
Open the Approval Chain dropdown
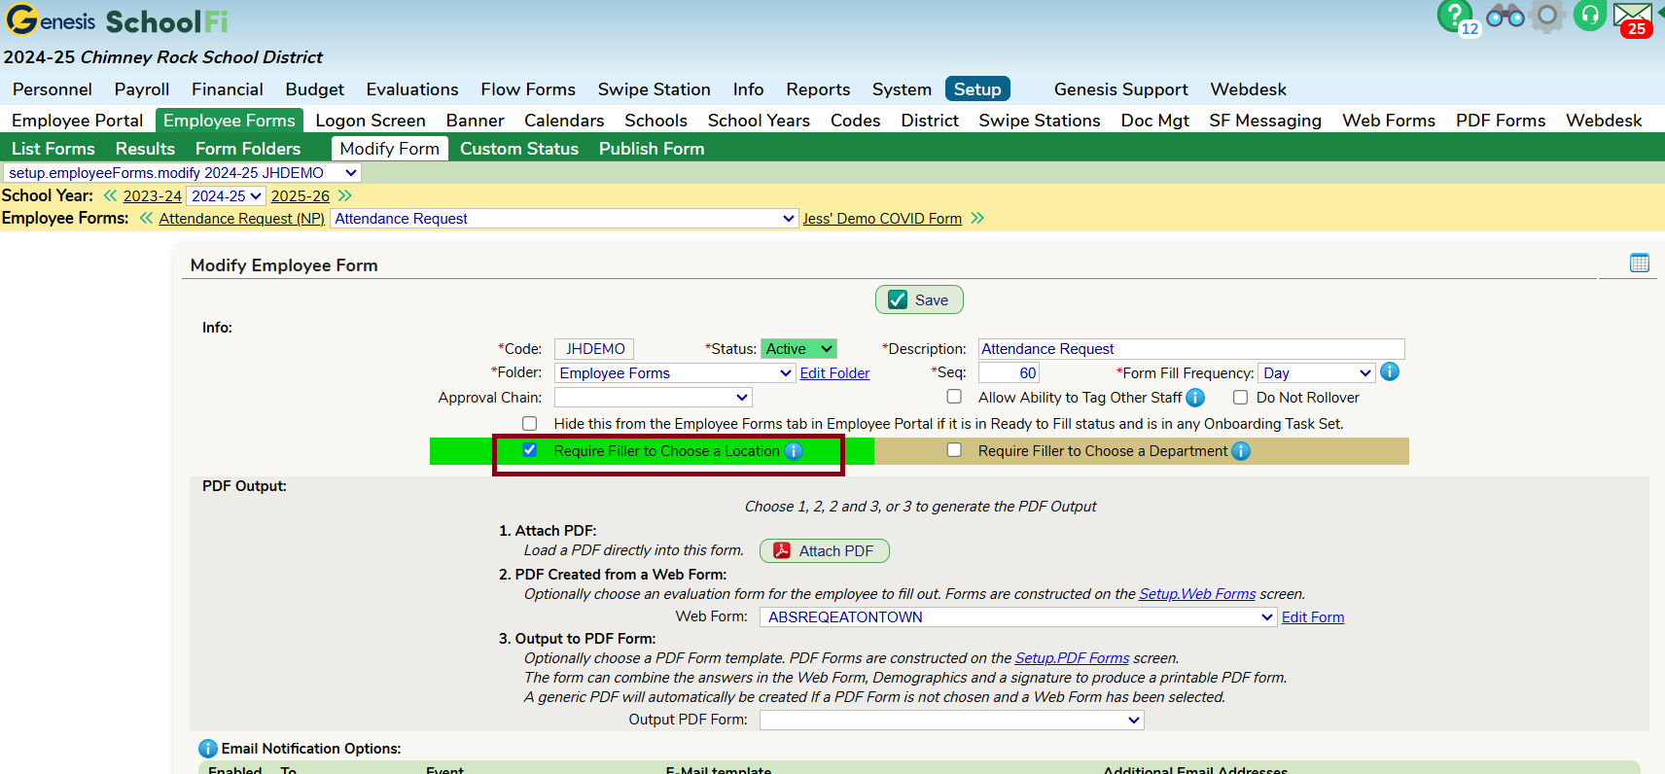pos(653,398)
